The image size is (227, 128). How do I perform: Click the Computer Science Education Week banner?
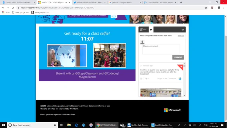coord(88,16)
